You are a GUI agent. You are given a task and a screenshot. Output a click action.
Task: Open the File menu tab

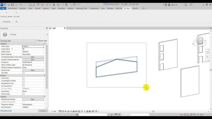3,8
